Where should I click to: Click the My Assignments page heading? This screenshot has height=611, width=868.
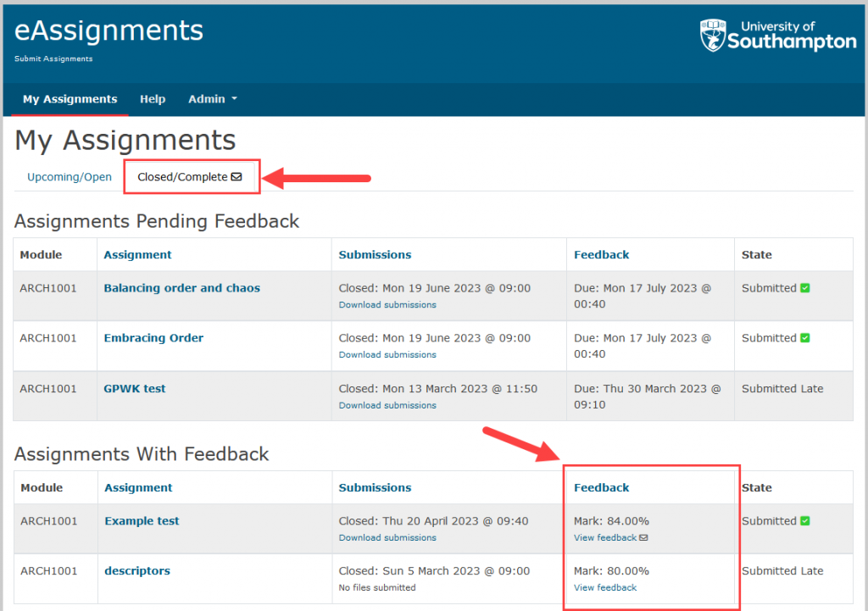(125, 140)
